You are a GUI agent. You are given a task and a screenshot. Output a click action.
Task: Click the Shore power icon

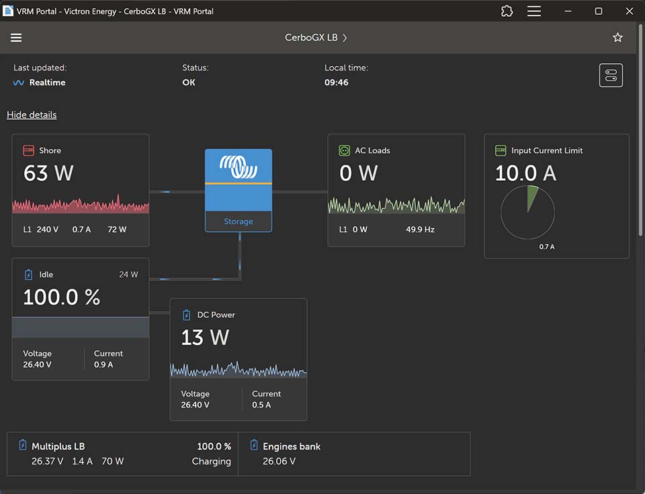29,151
